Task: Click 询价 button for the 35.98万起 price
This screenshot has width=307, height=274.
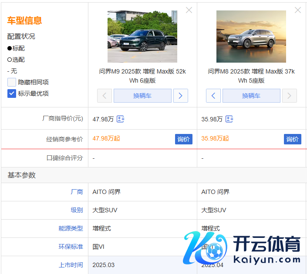Action: [x=292, y=139]
